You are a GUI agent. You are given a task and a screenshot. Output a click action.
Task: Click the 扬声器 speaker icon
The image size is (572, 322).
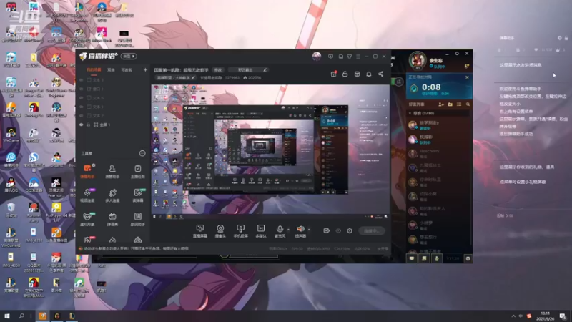(x=300, y=229)
